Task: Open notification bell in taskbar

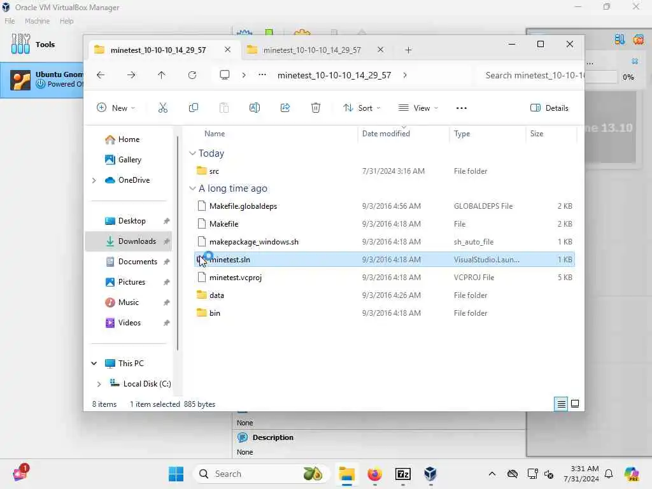Action: (609, 474)
